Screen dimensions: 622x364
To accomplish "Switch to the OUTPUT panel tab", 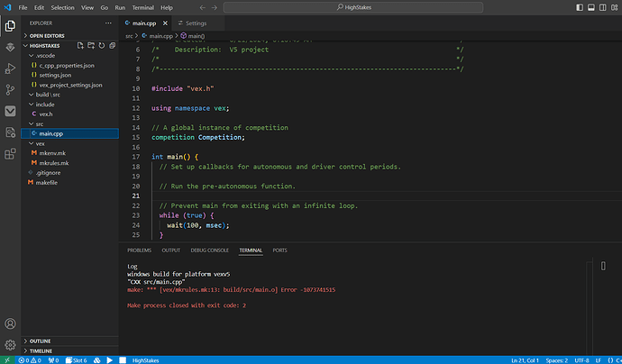I will tap(171, 250).
